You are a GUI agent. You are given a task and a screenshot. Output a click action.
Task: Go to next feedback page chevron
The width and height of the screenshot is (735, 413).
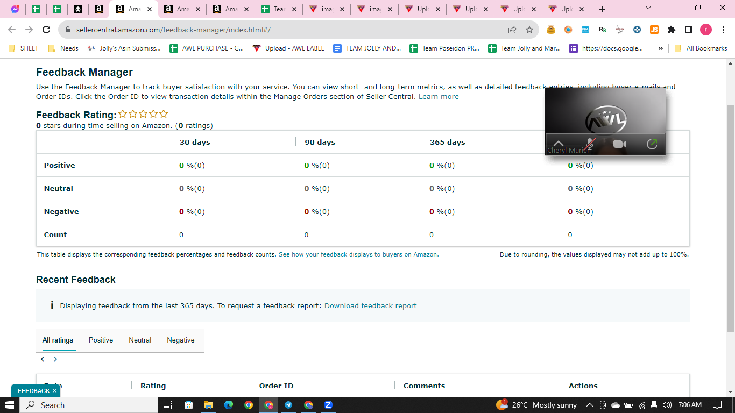(55, 359)
